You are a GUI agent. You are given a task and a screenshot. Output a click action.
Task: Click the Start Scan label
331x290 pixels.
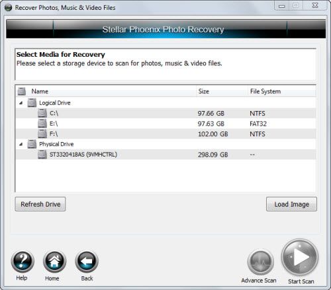(301, 281)
